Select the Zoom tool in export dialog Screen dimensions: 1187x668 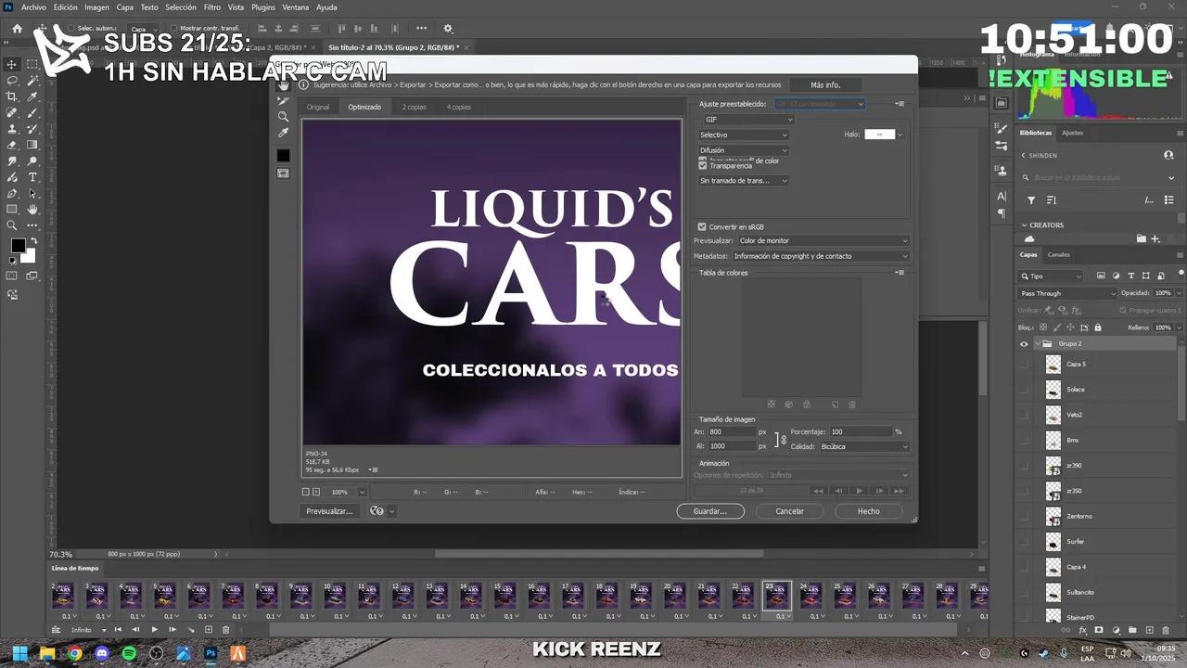click(x=283, y=117)
